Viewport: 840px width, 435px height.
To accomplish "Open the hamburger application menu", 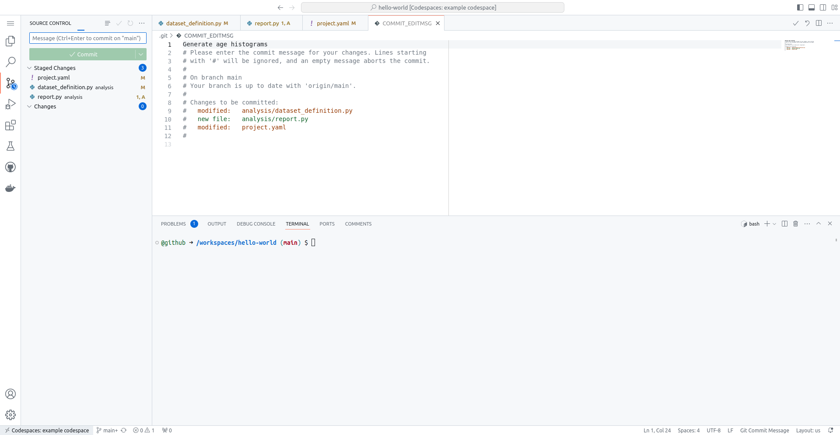I will (10, 23).
